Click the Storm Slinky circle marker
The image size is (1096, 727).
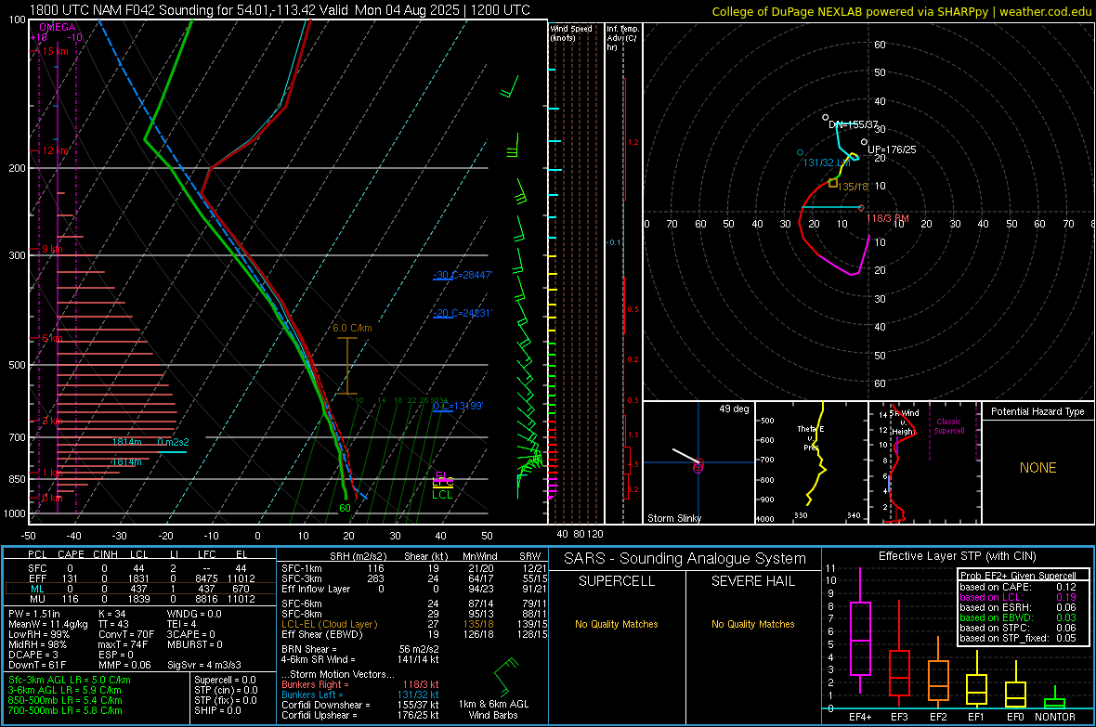(698, 465)
